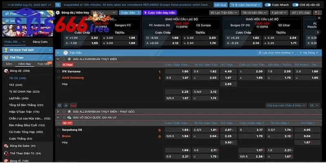Select Tỷ Số Chính Xác market

click(24, 92)
